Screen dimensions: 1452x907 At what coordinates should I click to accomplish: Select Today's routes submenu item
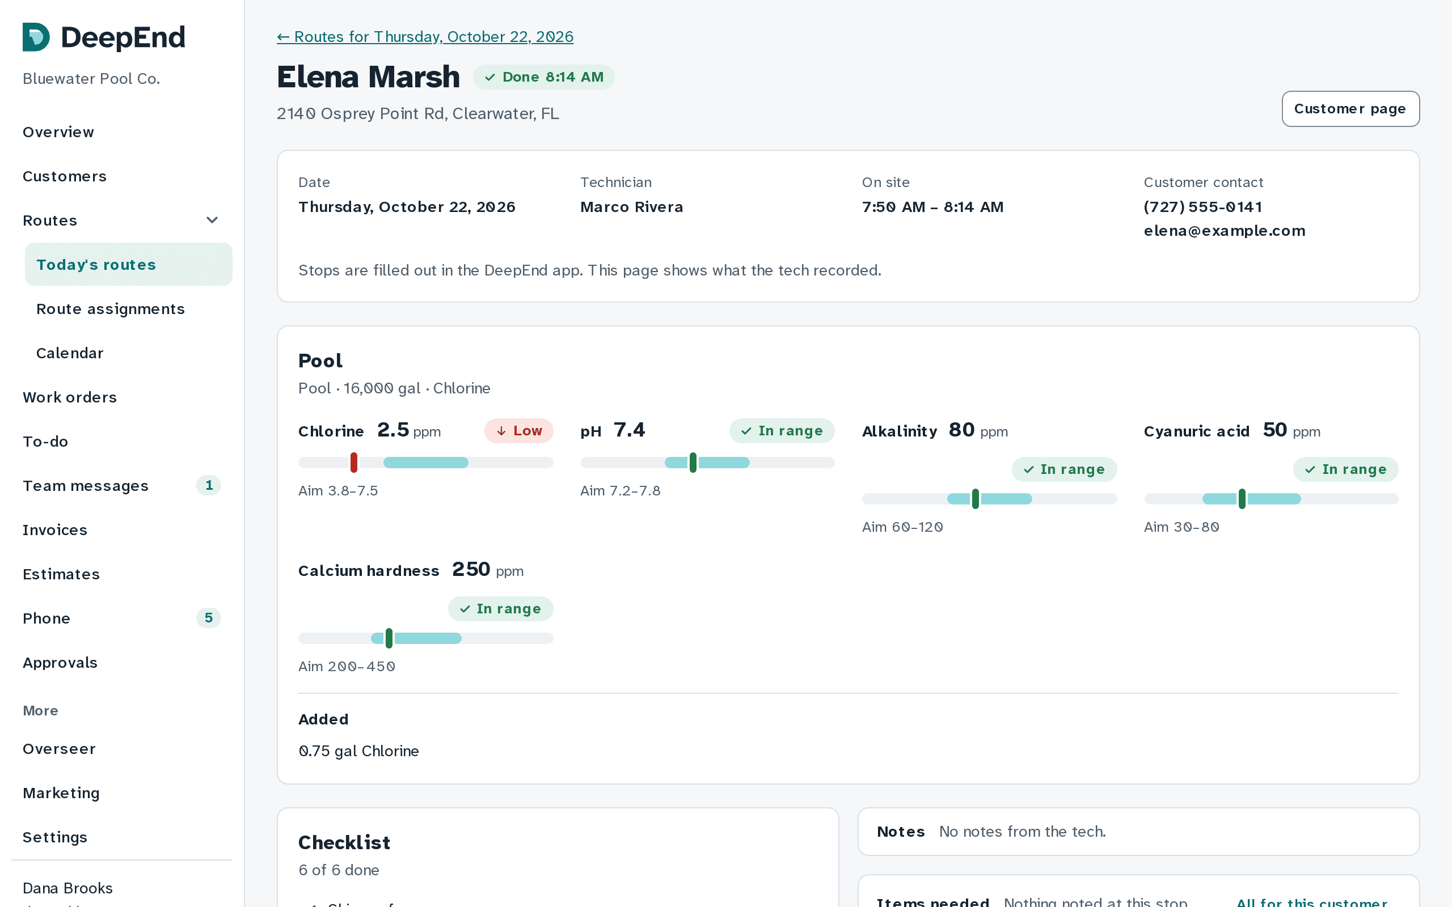[x=128, y=265]
